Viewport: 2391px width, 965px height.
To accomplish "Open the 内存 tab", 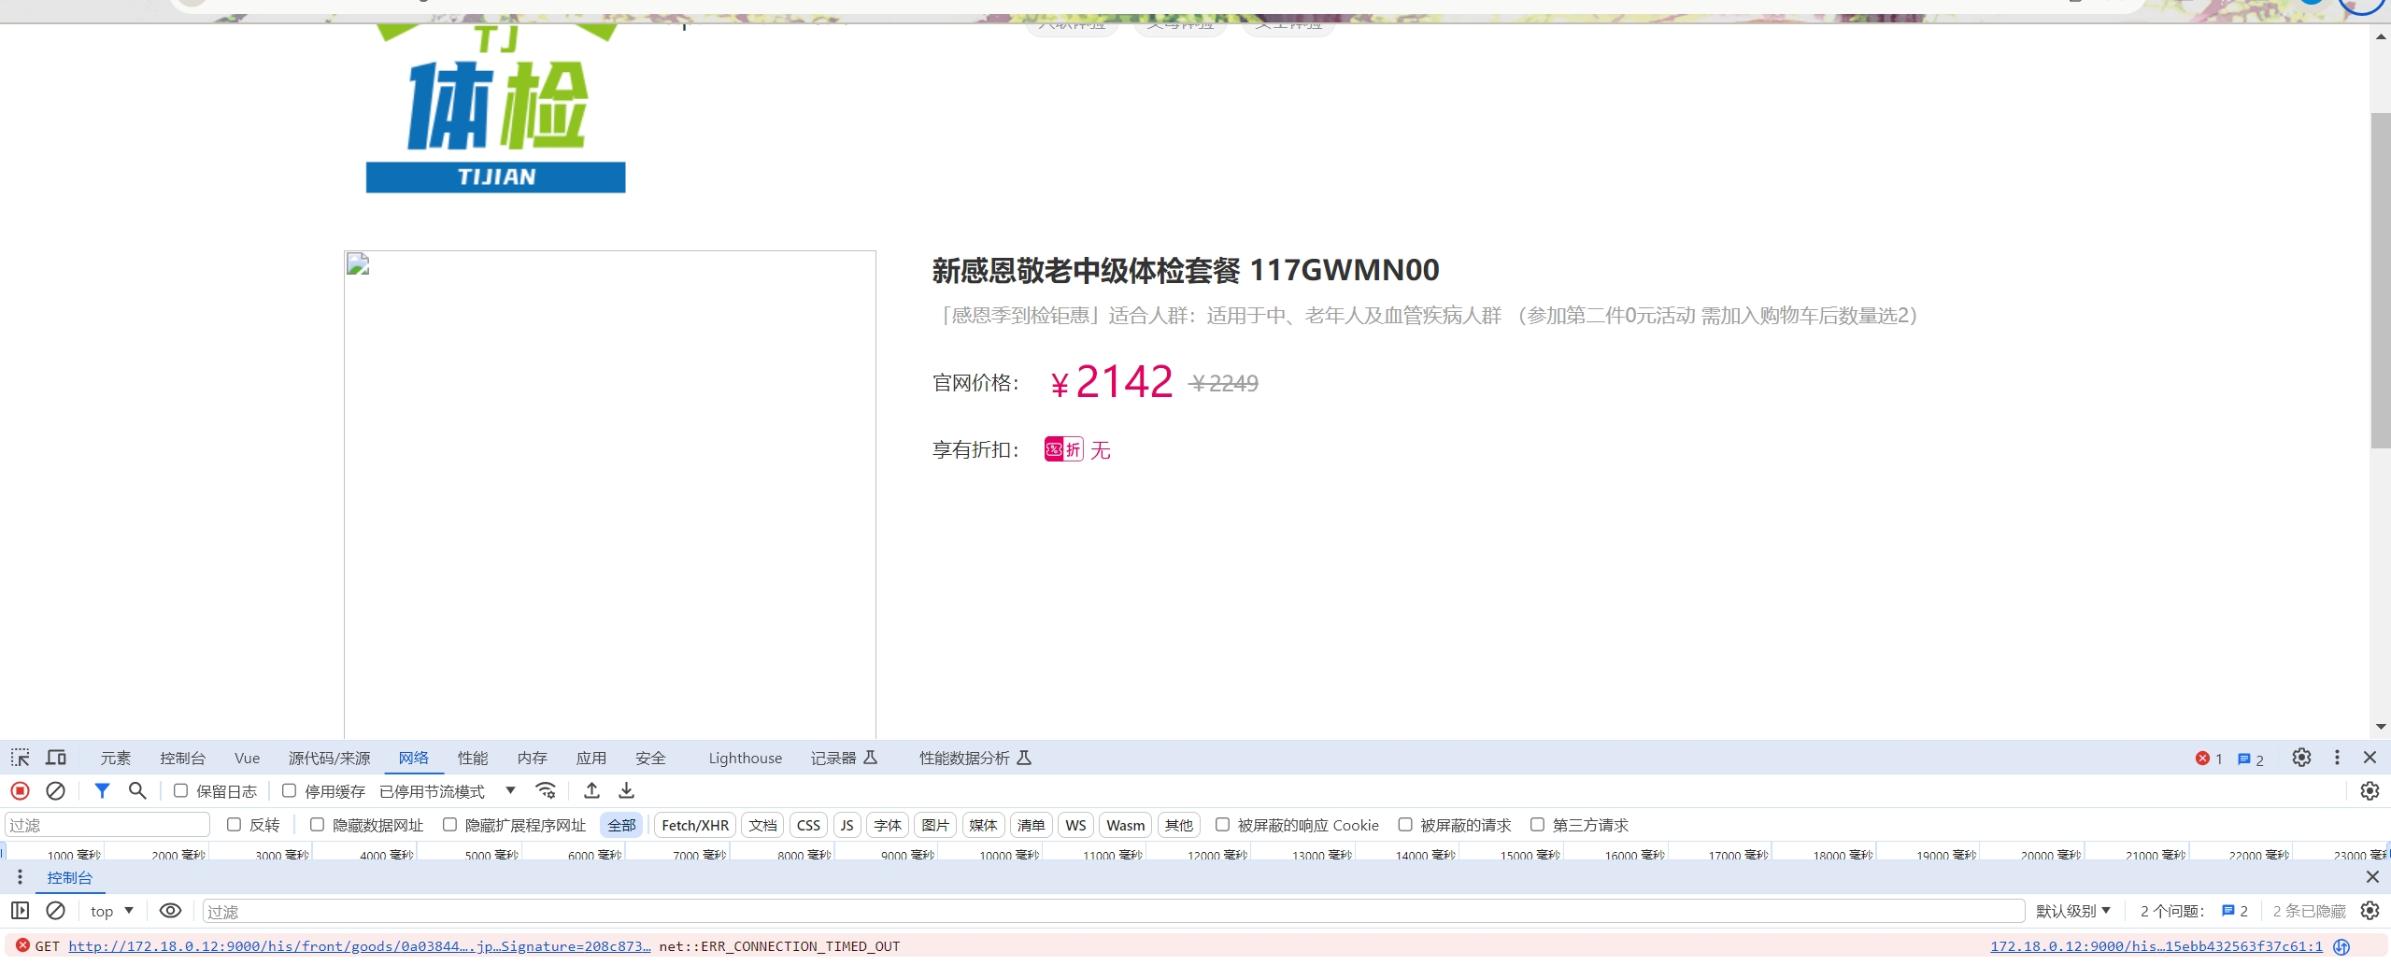I will pyautogui.click(x=533, y=758).
